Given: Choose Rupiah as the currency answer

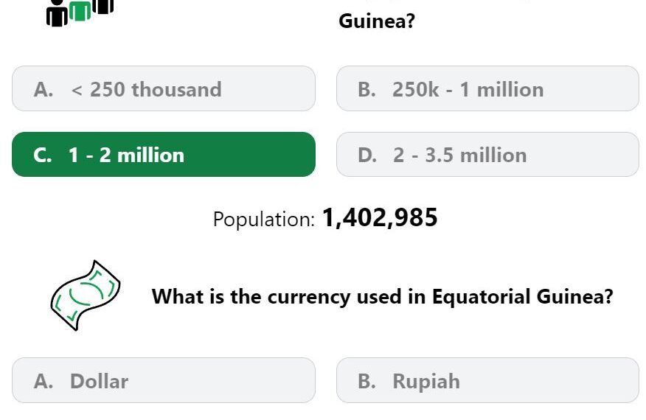Looking at the screenshot, I should (487, 380).
